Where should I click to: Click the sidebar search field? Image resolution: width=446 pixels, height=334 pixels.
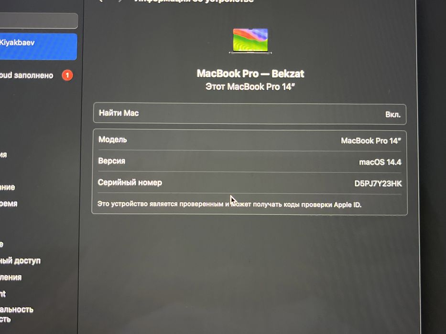(x=39, y=21)
